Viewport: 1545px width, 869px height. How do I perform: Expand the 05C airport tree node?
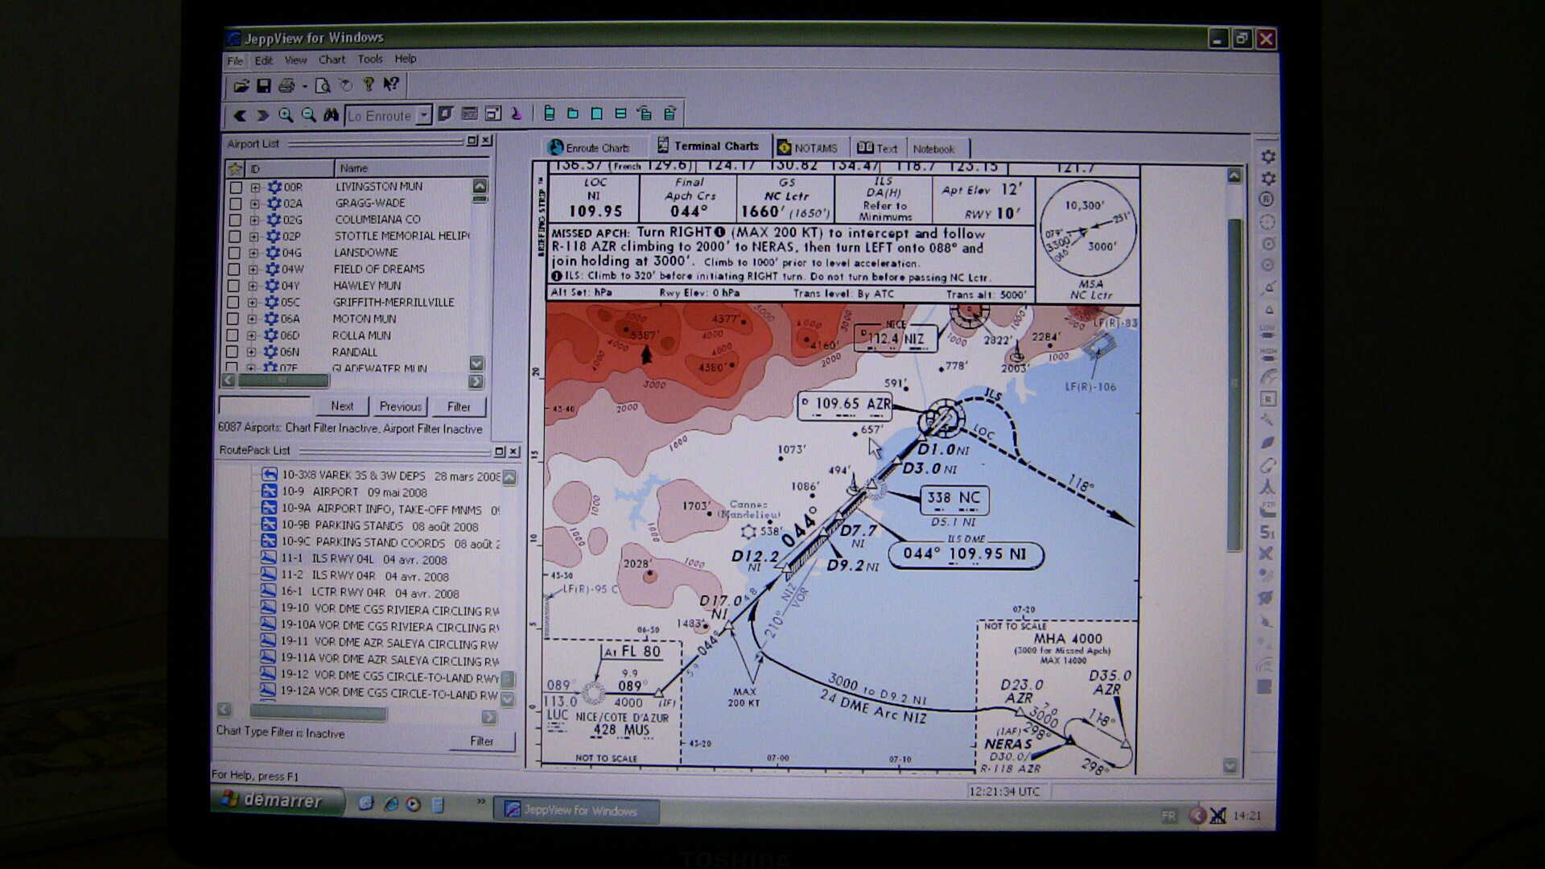pyautogui.click(x=252, y=303)
